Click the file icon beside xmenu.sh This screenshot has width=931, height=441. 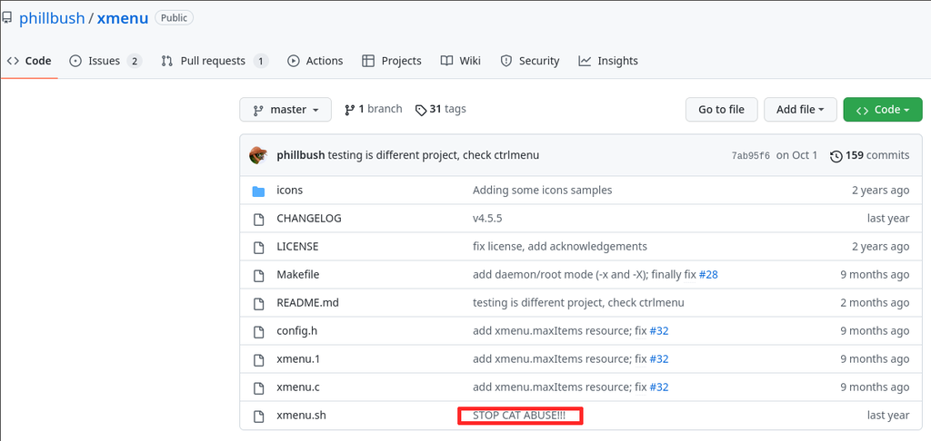click(258, 416)
